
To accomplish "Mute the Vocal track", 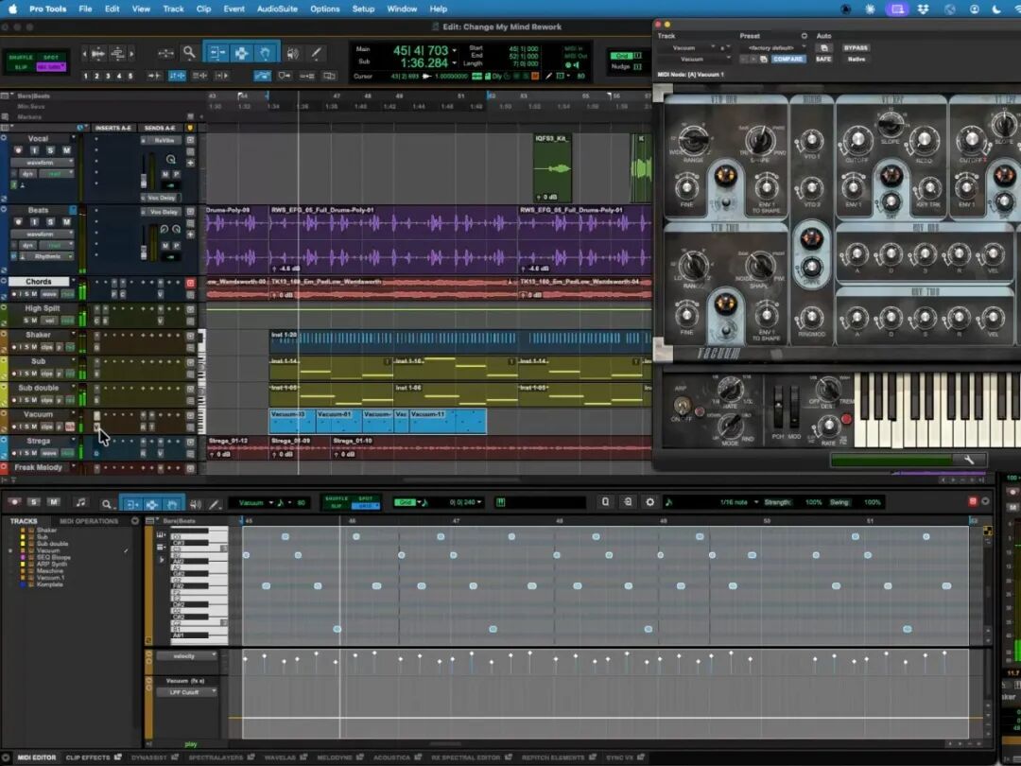I will [66, 150].
